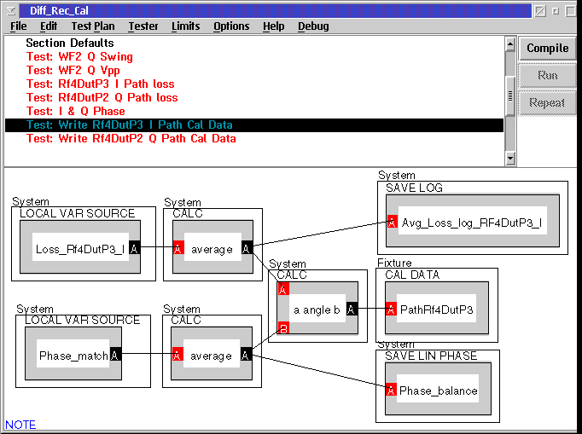Click the SAVE LIN PHASE block label

(x=431, y=356)
